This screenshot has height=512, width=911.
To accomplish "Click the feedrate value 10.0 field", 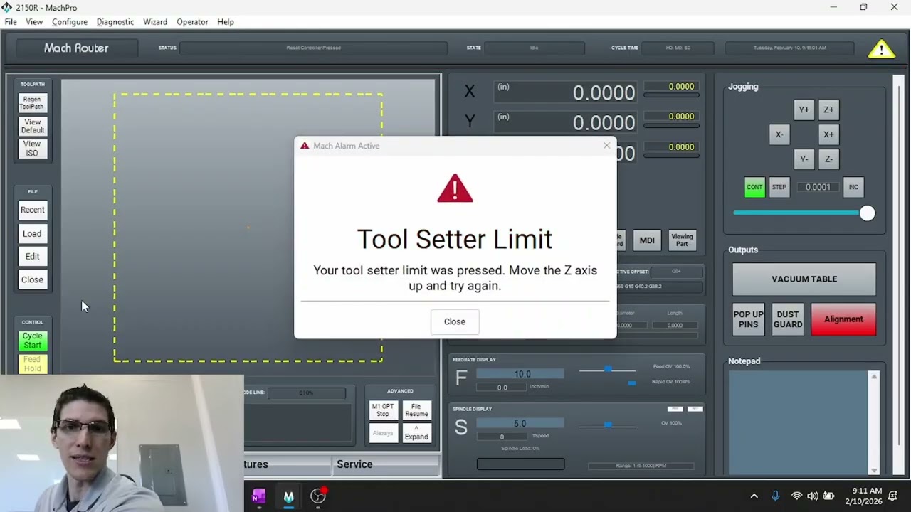I will click(x=520, y=374).
